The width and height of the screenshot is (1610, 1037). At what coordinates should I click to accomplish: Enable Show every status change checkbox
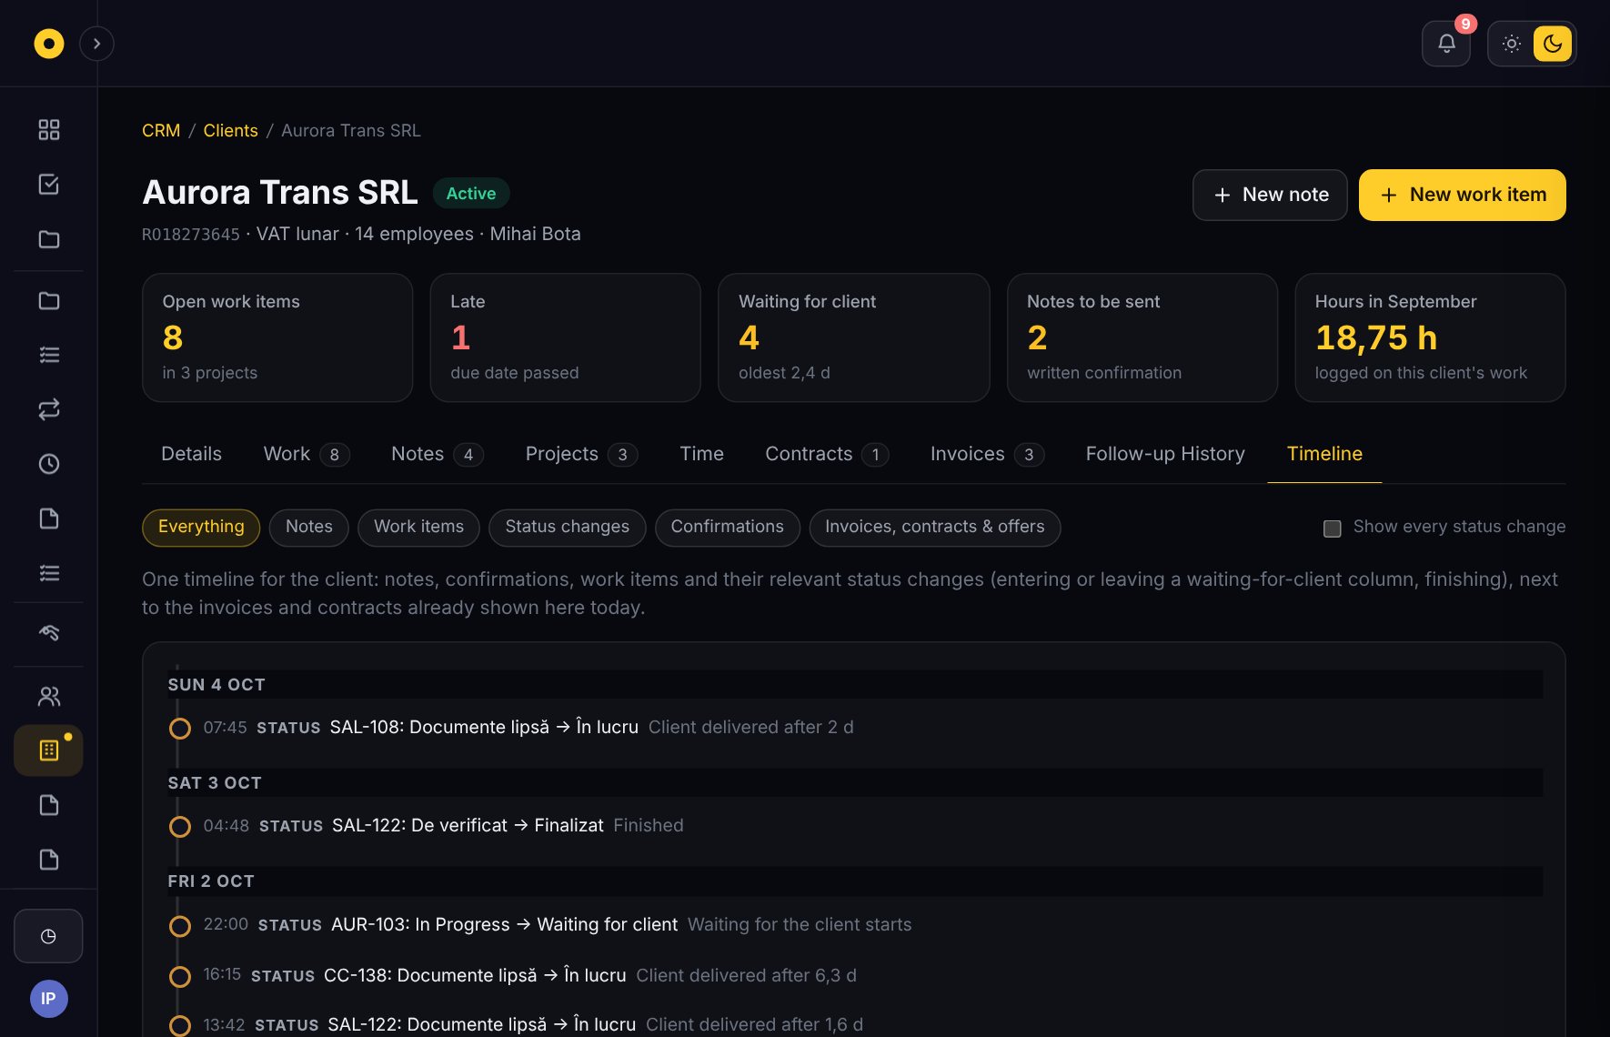[1333, 529]
